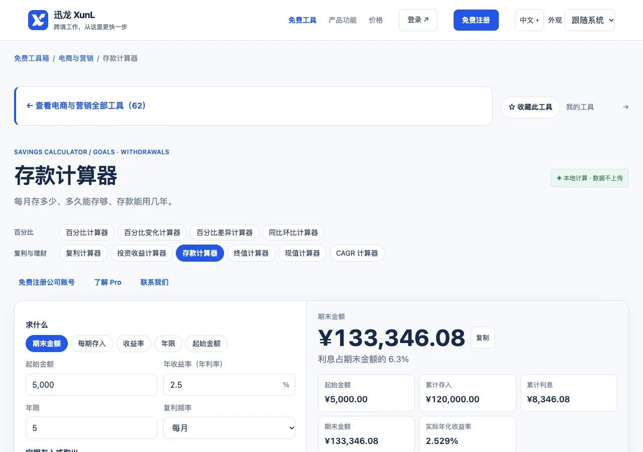This screenshot has height=452, width=643.
Task: Click 实际年化收益率 2.529% card
Action: (x=468, y=434)
